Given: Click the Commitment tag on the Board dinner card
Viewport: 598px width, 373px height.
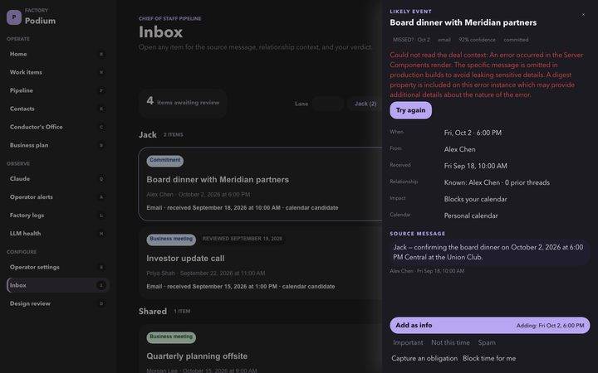Looking at the screenshot, I should pos(164,161).
